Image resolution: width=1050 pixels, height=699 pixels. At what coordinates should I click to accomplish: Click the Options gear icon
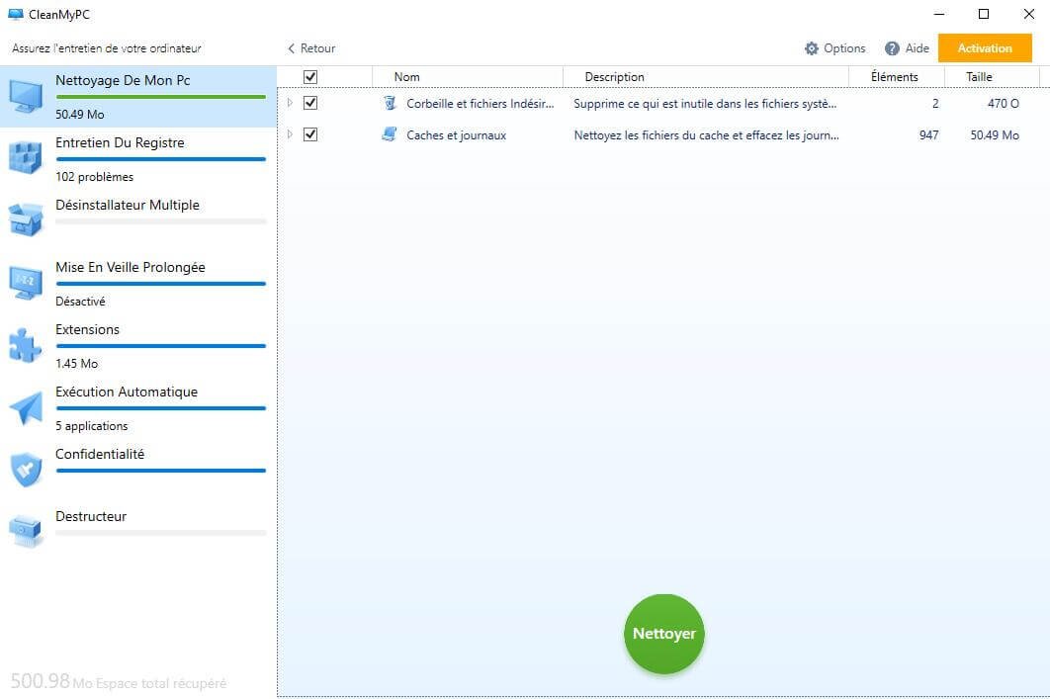(812, 48)
